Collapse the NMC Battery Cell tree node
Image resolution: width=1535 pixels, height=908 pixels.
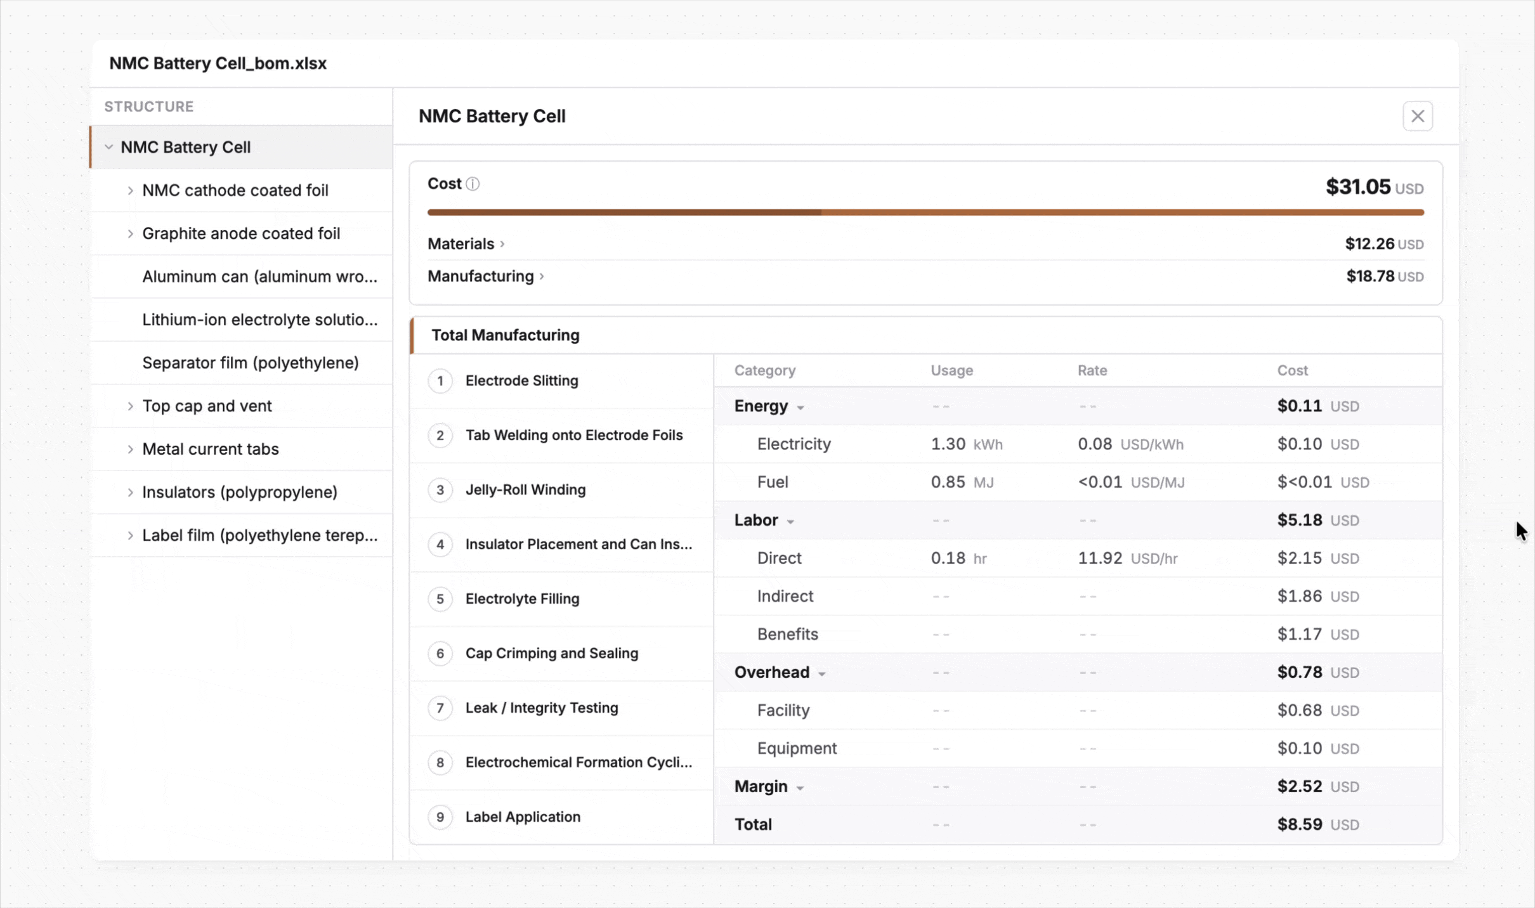(109, 147)
